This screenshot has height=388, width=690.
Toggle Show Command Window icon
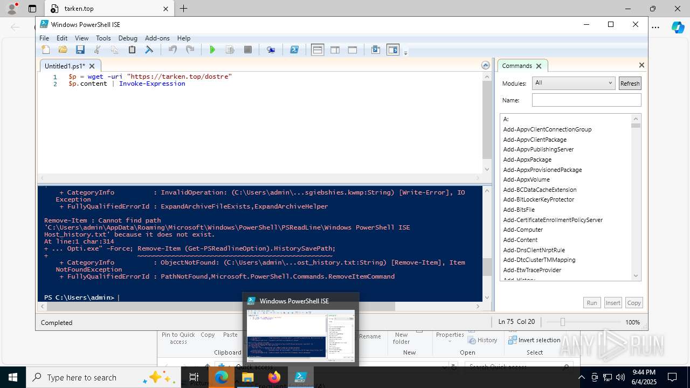click(376, 50)
